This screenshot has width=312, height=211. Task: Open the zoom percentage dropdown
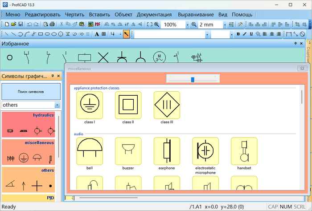188,24
